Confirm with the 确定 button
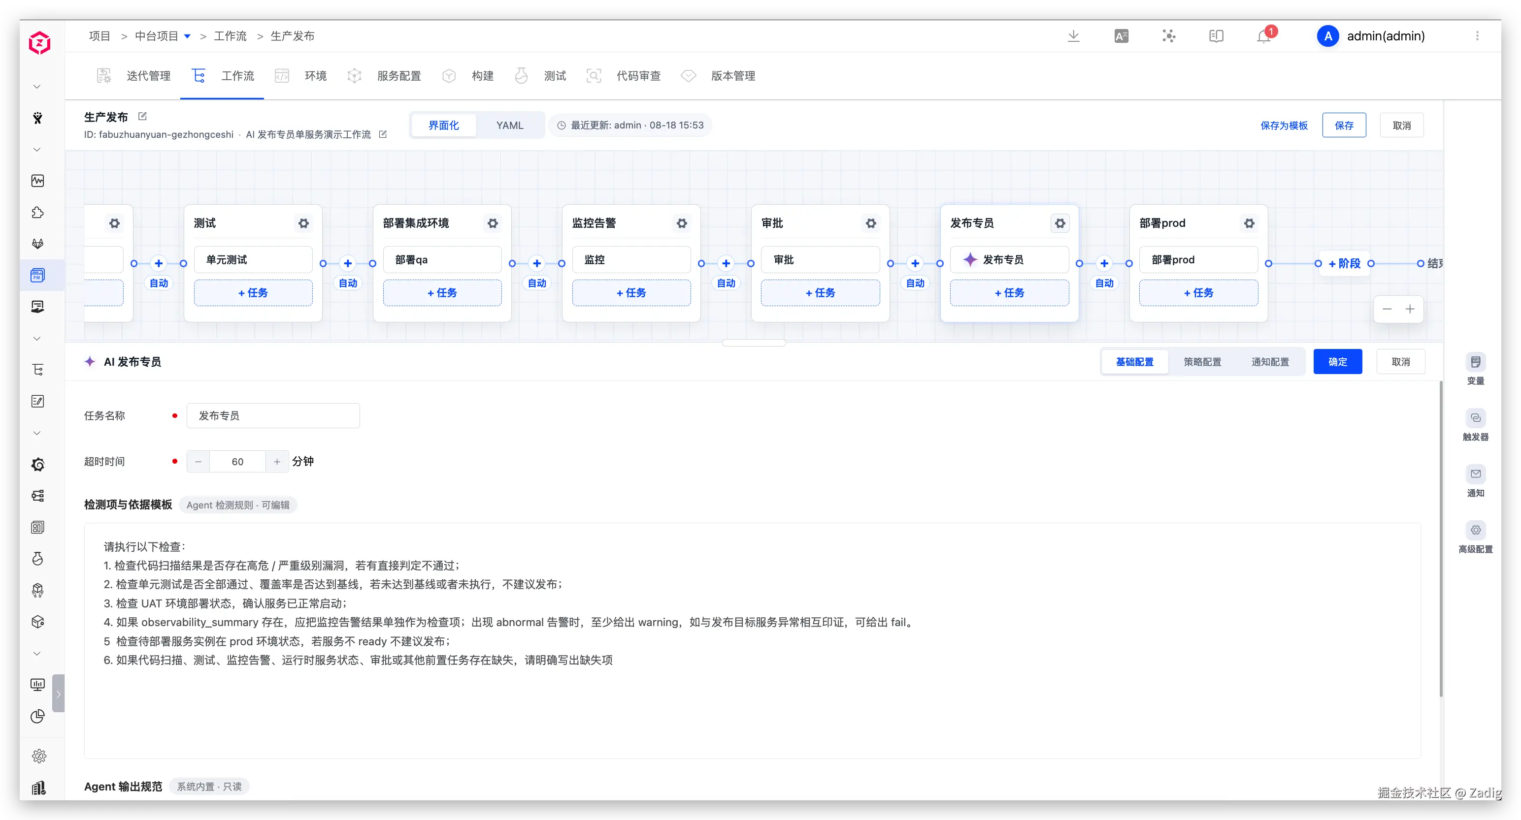The height and width of the screenshot is (820, 1521). (1337, 362)
